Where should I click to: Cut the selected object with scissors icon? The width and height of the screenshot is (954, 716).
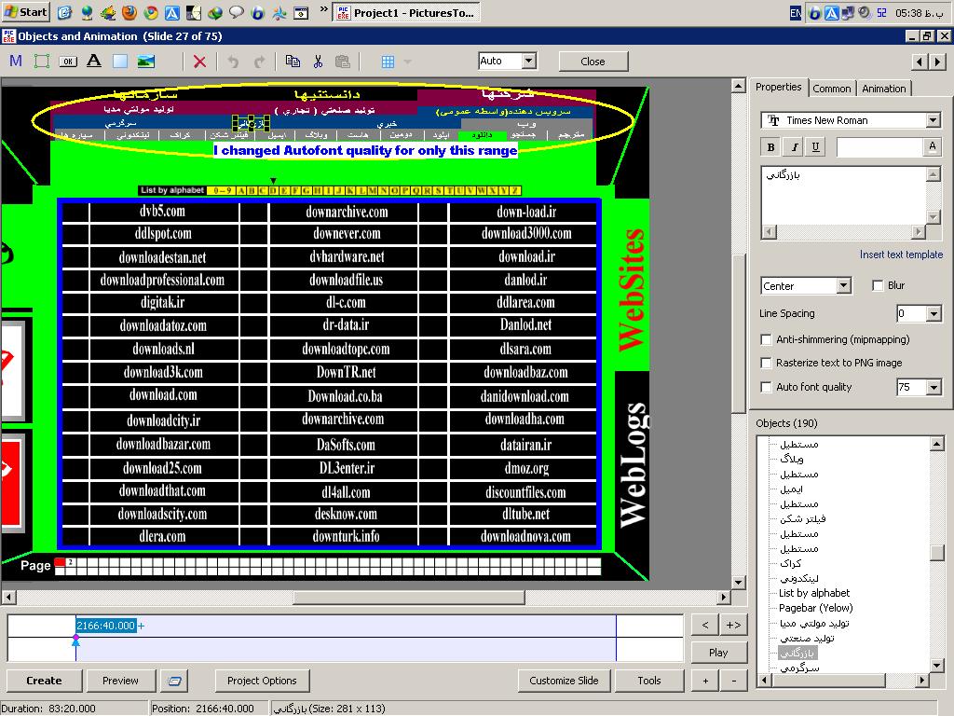point(318,61)
